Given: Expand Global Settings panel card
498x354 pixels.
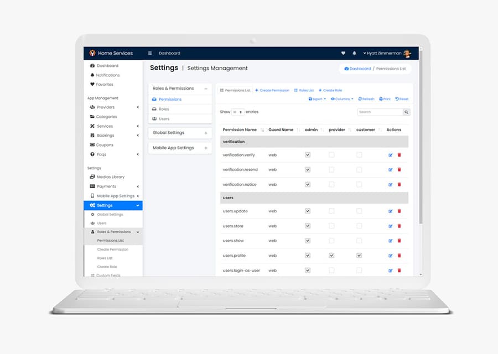Looking at the screenshot, I should click(206, 133).
